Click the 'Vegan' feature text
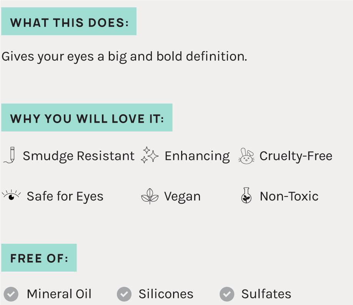 (x=182, y=197)
